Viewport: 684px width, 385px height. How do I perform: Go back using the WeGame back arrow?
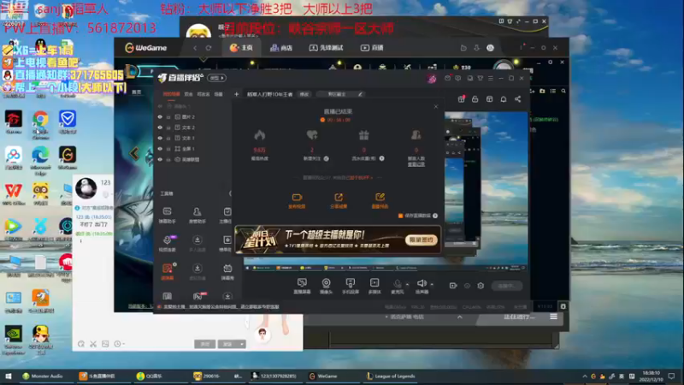coord(195,48)
